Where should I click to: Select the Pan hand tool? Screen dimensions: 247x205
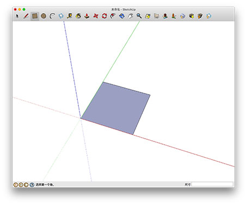coord(131,16)
